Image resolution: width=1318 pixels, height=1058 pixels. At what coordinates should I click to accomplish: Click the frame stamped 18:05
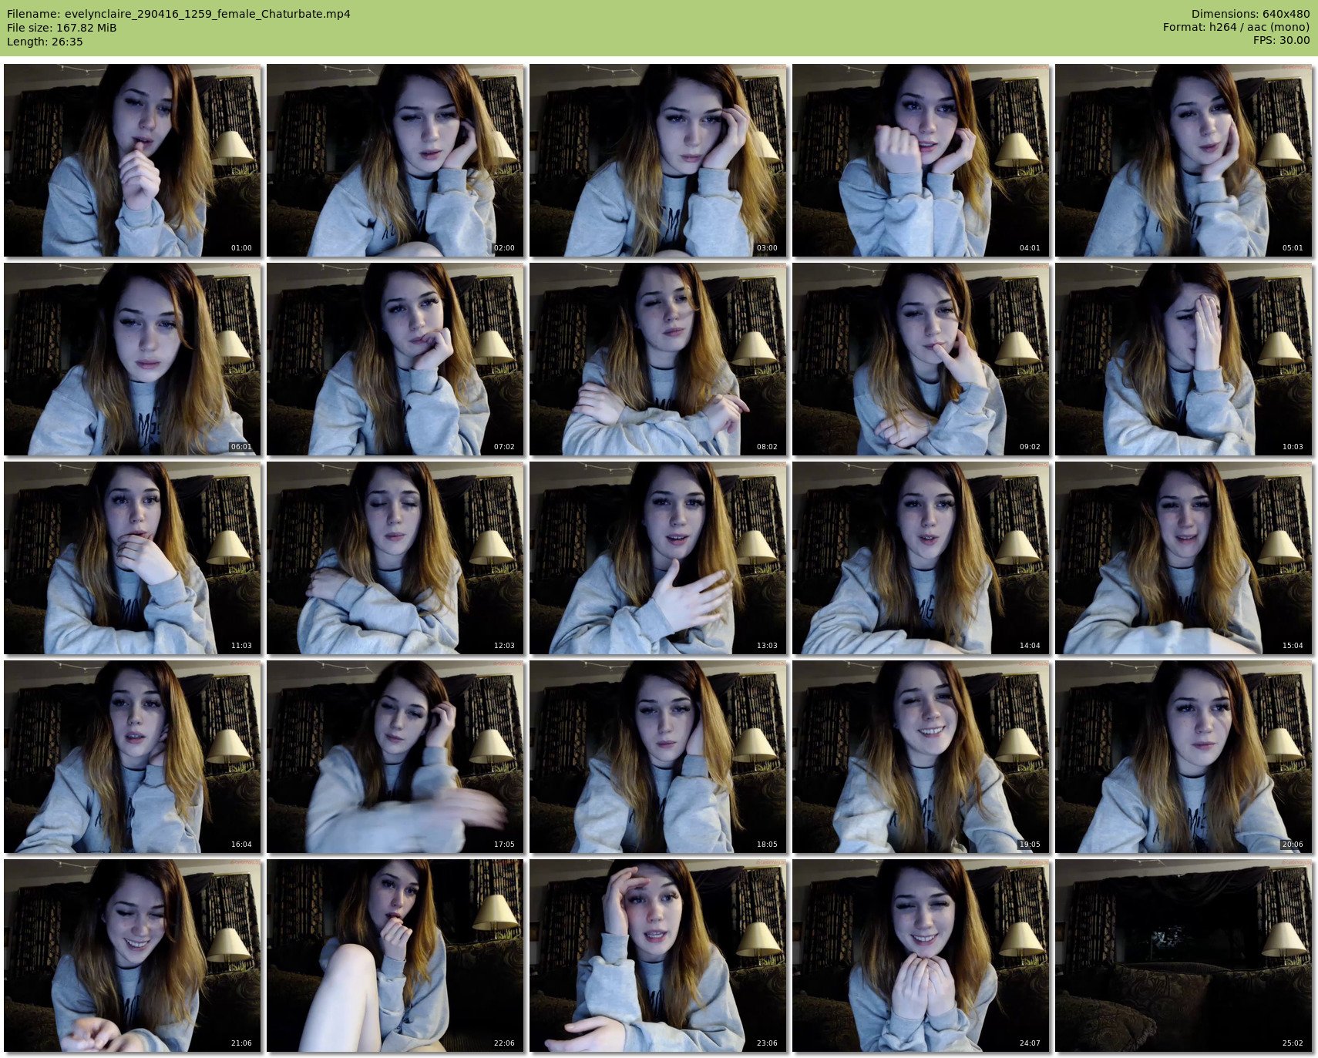658,757
